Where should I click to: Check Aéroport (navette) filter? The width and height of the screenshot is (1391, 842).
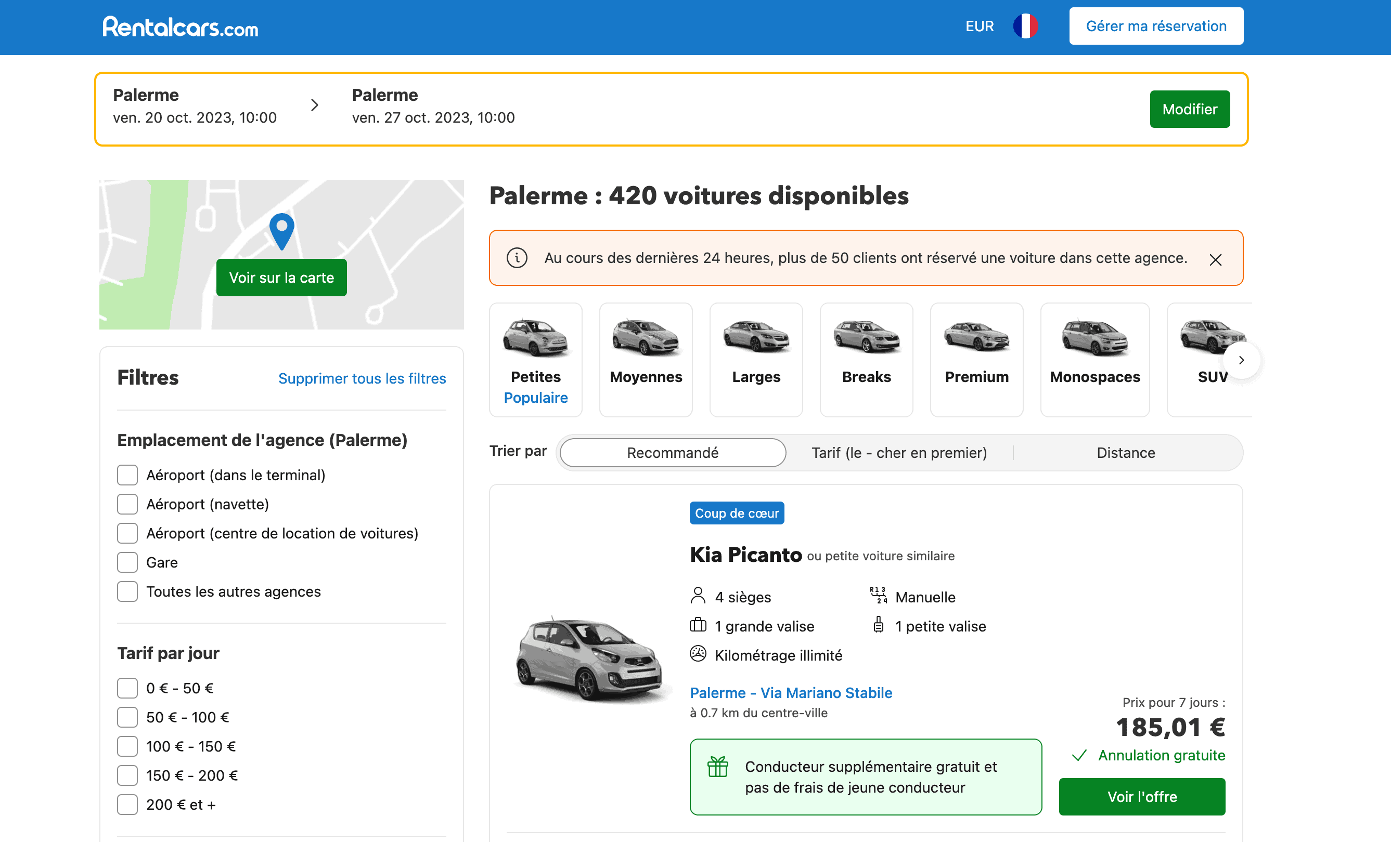pos(127,504)
